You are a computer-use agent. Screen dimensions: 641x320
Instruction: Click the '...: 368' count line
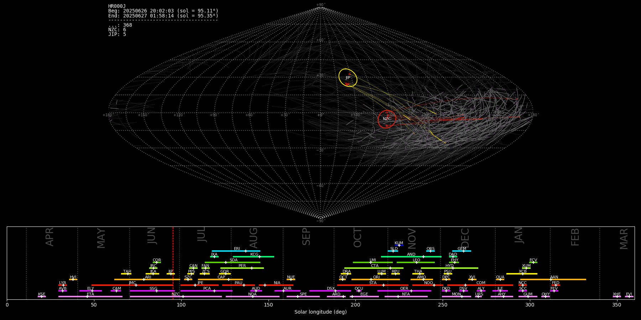(120, 25)
